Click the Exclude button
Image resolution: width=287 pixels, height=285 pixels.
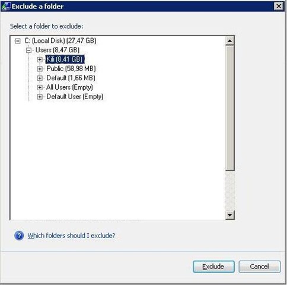pyautogui.click(x=213, y=267)
